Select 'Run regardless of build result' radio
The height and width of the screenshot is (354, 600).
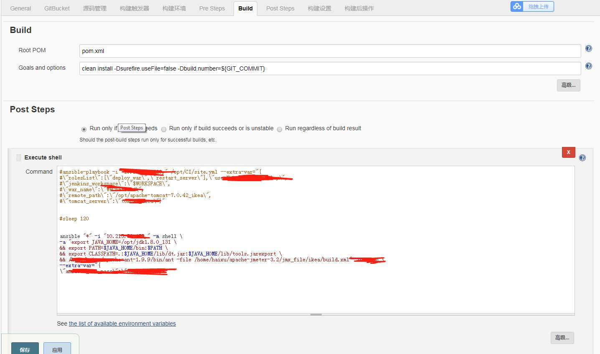click(x=280, y=129)
